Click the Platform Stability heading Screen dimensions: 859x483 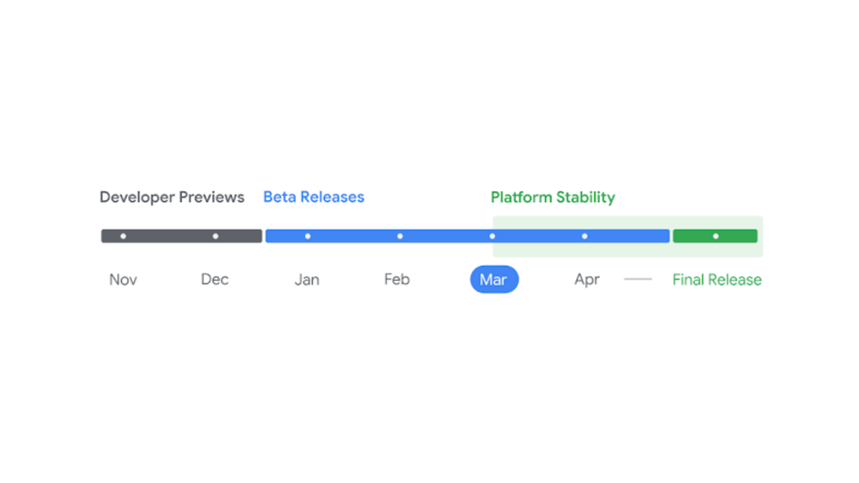pyautogui.click(x=552, y=197)
